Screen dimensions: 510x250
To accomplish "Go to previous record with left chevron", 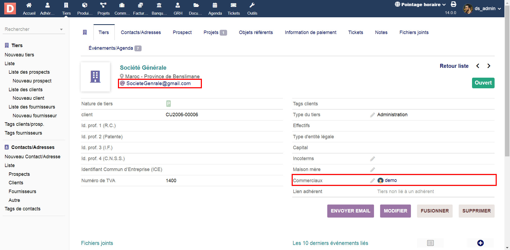I will click(478, 66).
